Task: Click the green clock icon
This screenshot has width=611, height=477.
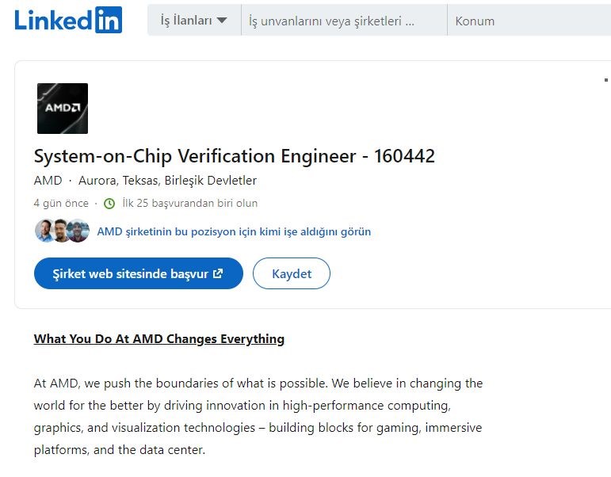Action: pyautogui.click(x=109, y=204)
